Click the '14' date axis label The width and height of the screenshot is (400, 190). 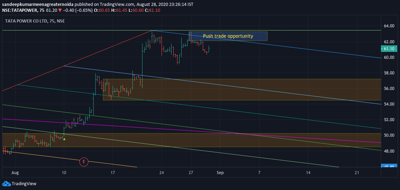pyautogui.click(x=308, y=173)
